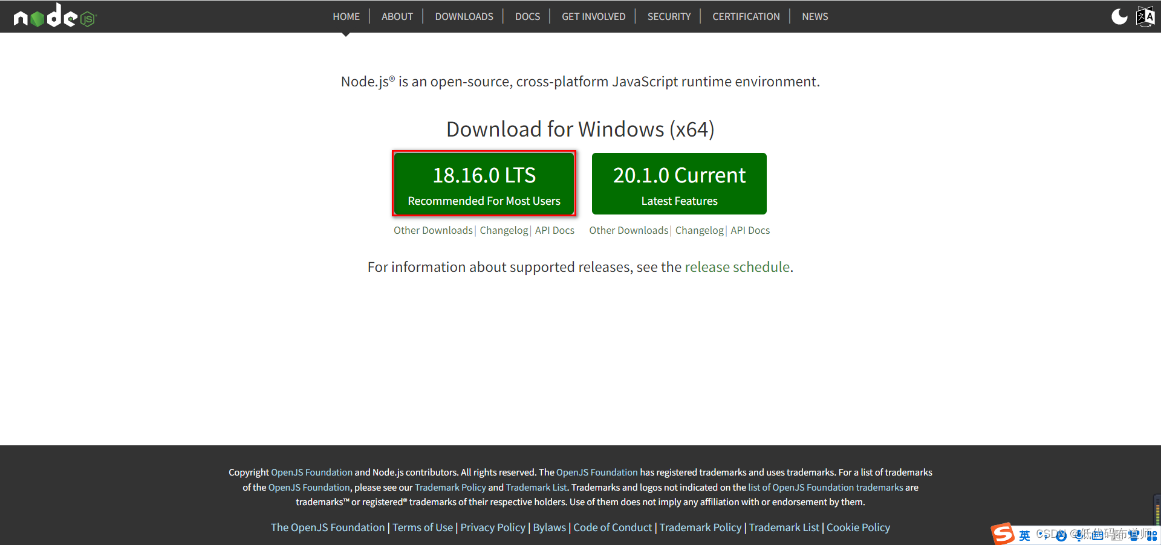Open OpenJS Foundation link before 'please see our'

pyautogui.click(x=309, y=488)
